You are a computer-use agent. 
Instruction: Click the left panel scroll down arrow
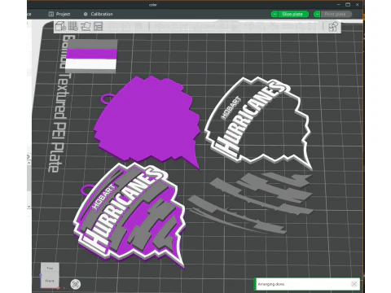tap(29, 207)
